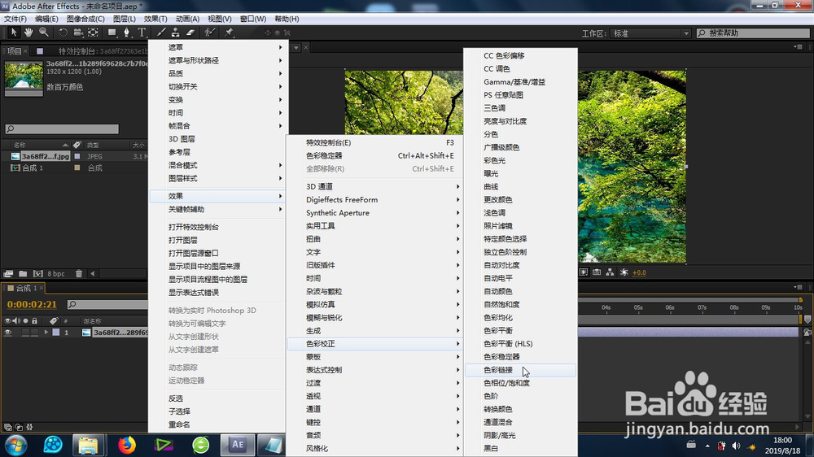Toggle visibility eye for layer 1
The height and width of the screenshot is (457, 814).
point(8,333)
